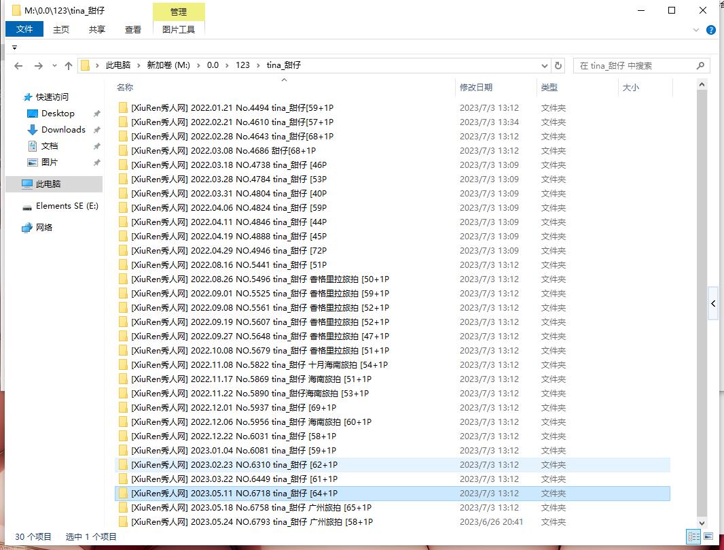Click folder icon of NO.4738 row
The image size is (724, 550).
[123, 165]
